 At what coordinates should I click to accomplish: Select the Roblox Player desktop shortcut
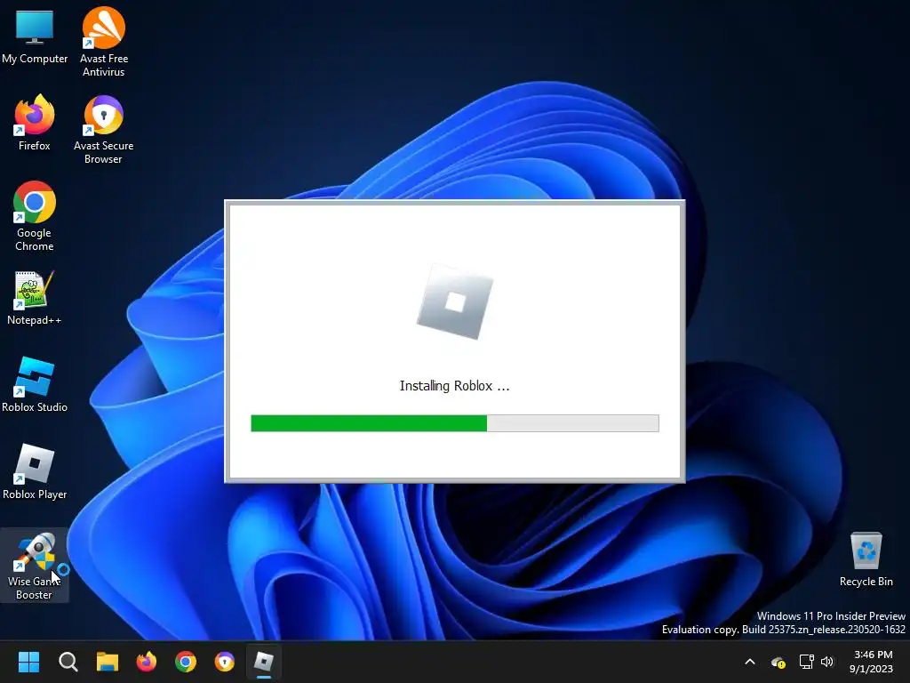[x=35, y=471]
